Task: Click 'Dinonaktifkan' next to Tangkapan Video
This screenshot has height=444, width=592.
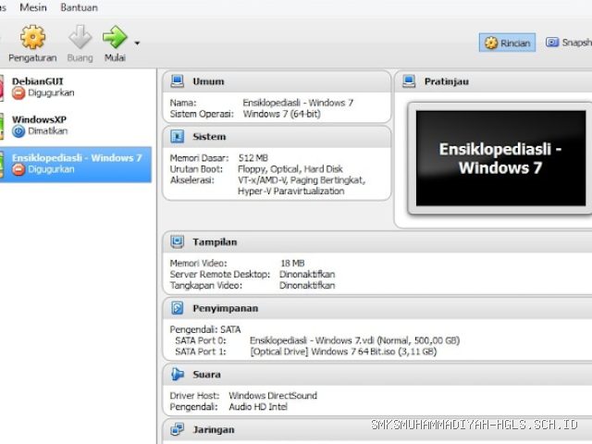Action: 307,286
